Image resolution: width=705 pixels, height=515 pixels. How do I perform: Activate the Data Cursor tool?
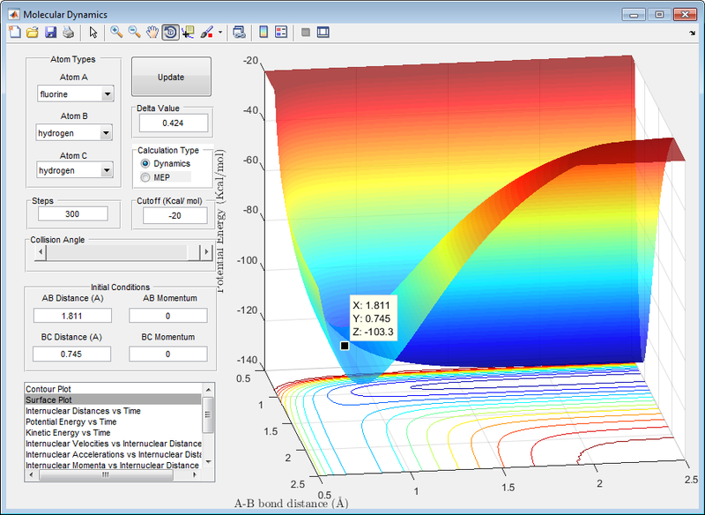[187, 33]
